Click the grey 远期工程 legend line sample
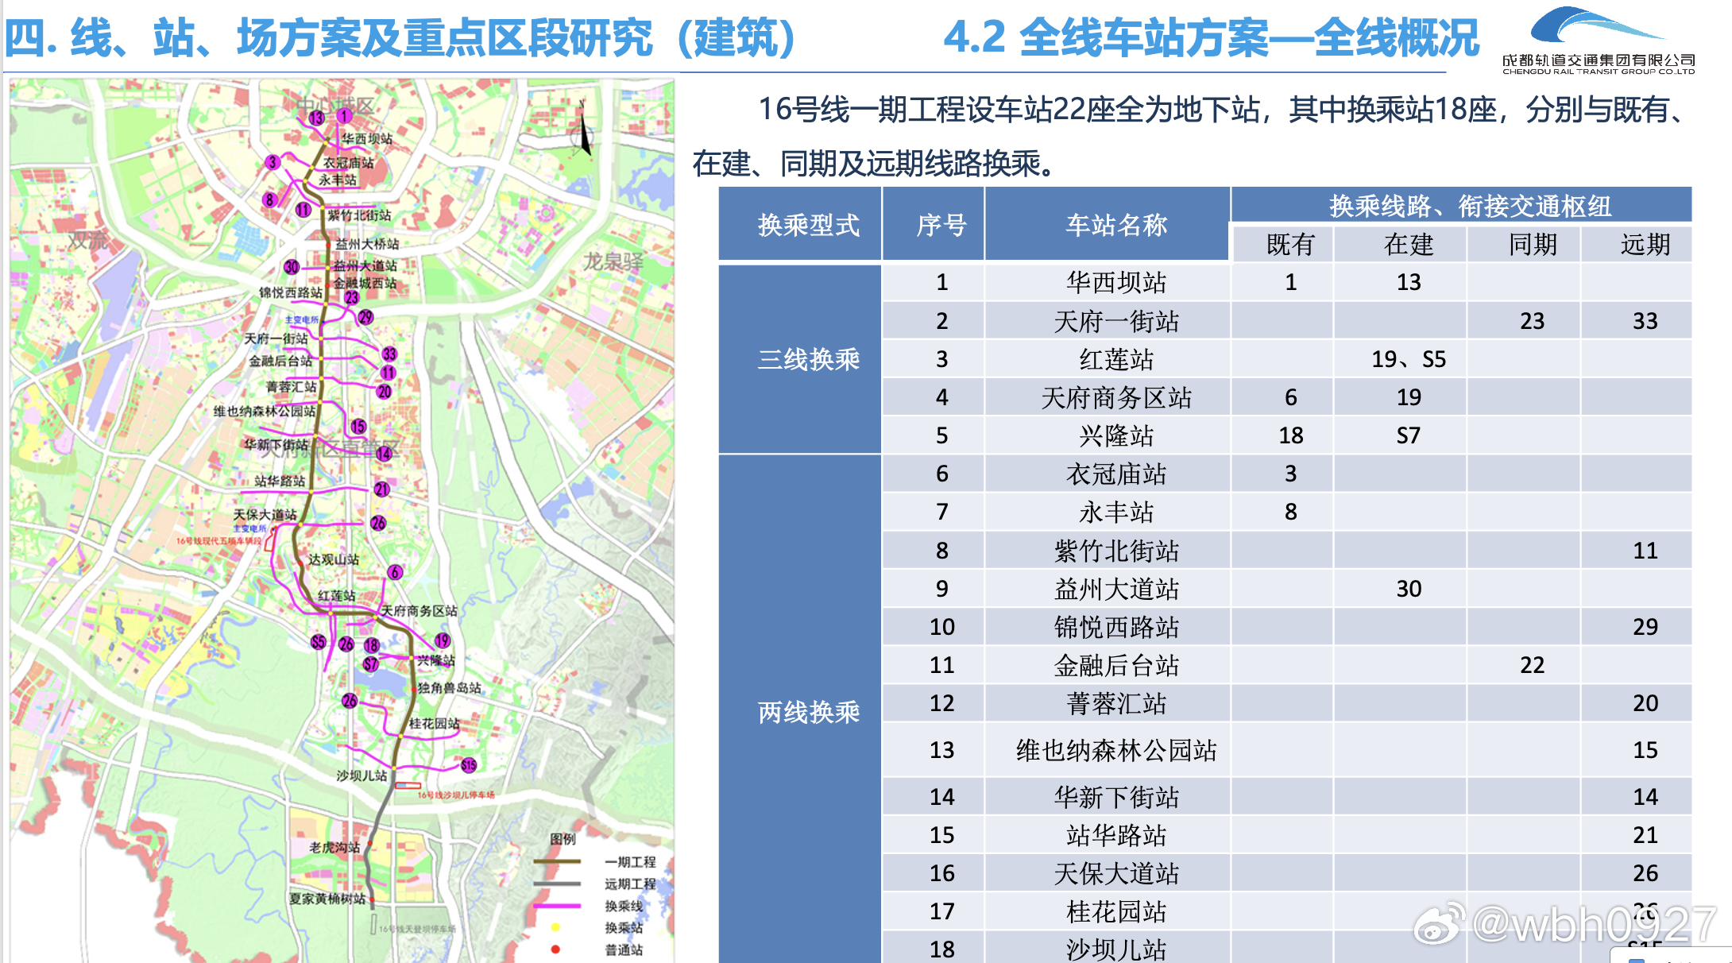This screenshot has width=1732, height=963. point(557,884)
